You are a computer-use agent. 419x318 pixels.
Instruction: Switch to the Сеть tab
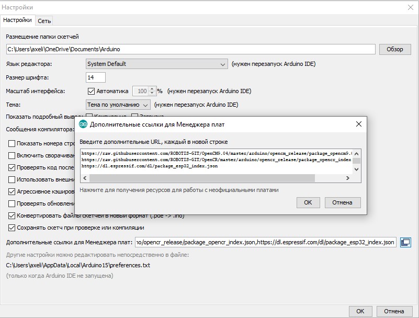coord(44,20)
